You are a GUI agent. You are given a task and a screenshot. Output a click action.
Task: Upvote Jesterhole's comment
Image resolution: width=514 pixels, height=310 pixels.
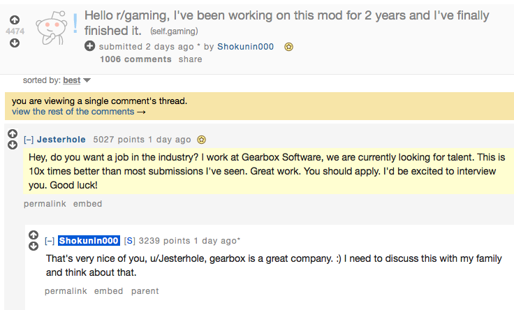(x=13, y=133)
